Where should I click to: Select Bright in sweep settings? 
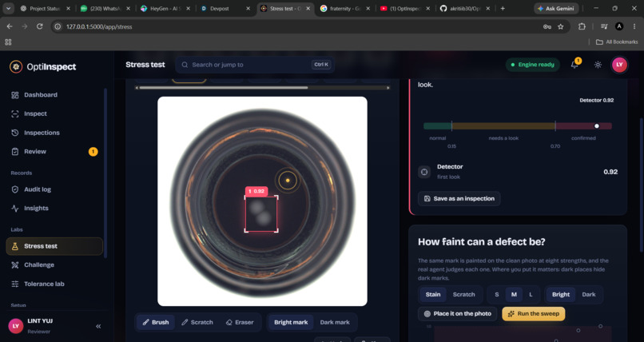pyautogui.click(x=561, y=294)
